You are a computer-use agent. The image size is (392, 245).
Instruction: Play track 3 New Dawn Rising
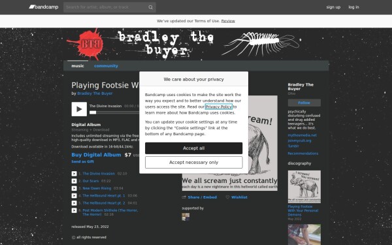(x=74, y=188)
